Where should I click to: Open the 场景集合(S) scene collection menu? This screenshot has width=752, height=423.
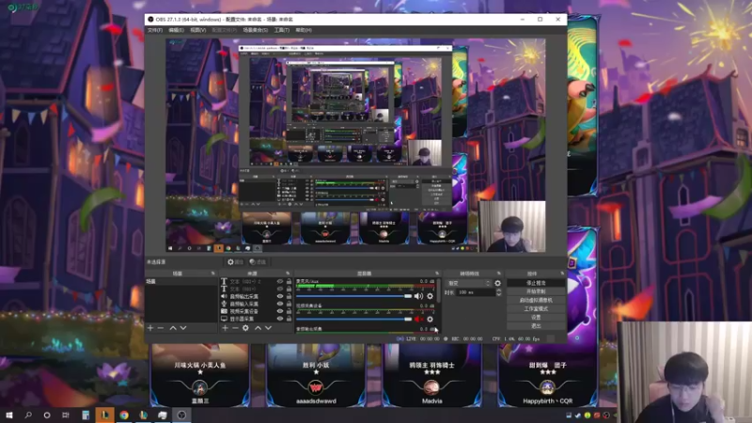(x=255, y=30)
